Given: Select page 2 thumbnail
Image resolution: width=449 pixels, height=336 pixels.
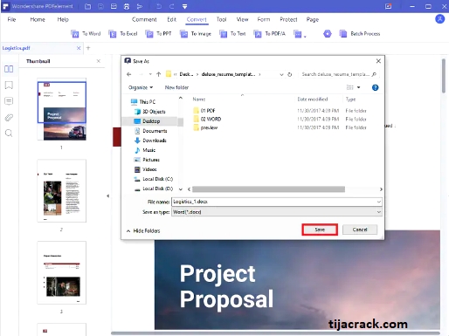Looking at the screenshot, I should [x=62, y=191].
